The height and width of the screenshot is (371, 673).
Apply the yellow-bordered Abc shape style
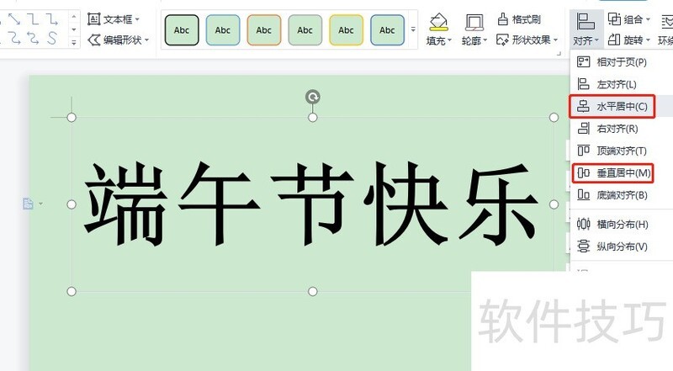click(346, 30)
